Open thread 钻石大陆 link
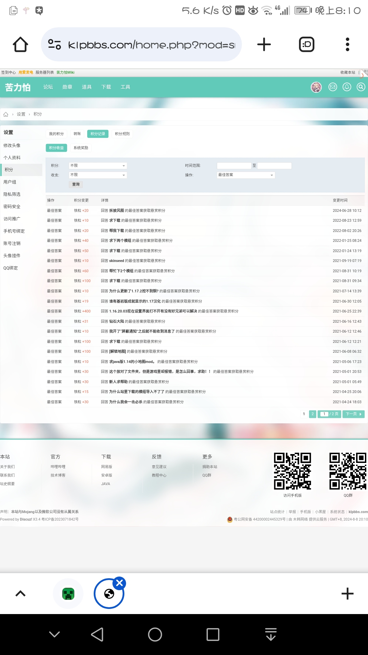 pyautogui.click(x=117, y=322)
